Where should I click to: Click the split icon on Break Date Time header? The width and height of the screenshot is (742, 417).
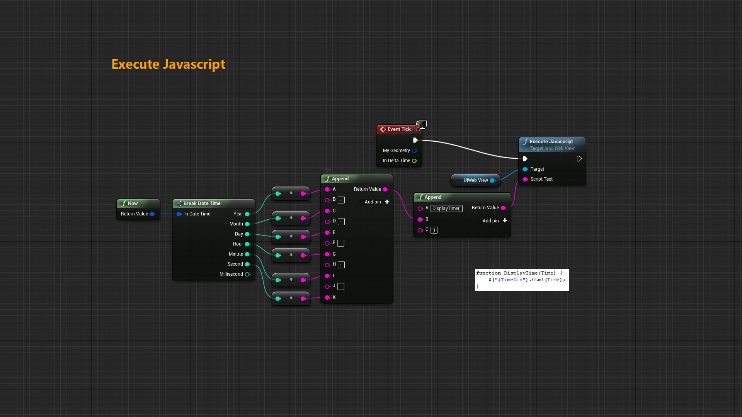pyautogui.click(x=179, y=203)
